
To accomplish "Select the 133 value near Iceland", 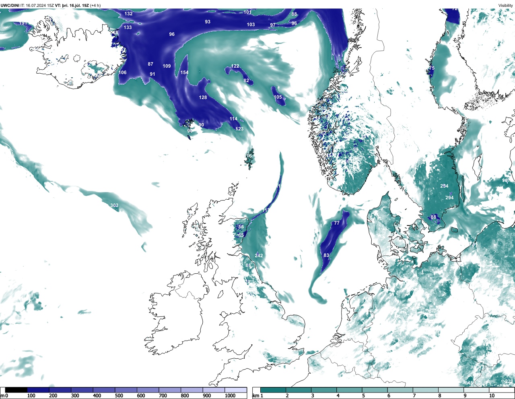I will [128, 27].
